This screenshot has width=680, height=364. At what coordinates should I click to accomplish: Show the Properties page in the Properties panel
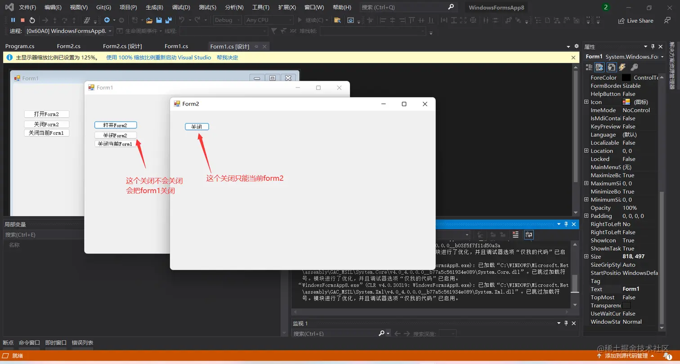[611, 67]
